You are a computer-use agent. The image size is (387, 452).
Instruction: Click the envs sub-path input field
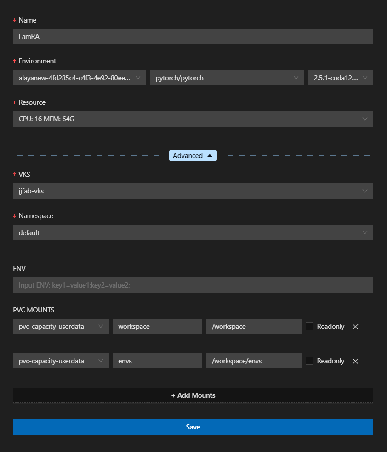(157, 361)
